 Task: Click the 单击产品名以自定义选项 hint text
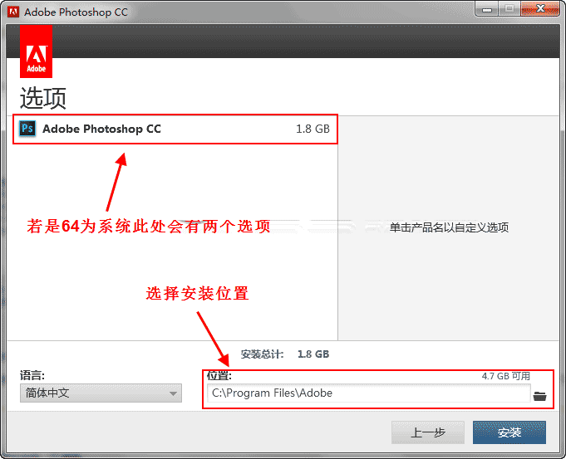click(449, 227)
